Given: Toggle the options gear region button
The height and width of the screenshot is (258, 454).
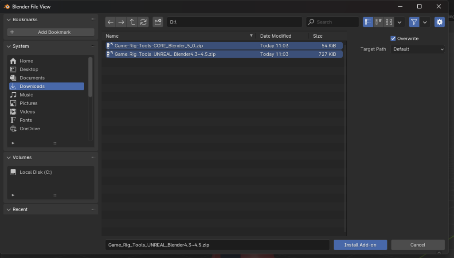Looking at the screenshot, I should [x=439, y=22].
